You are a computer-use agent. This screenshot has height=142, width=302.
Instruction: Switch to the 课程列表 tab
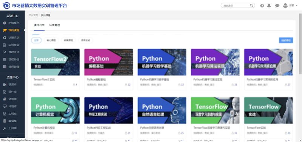click(39, 25)
